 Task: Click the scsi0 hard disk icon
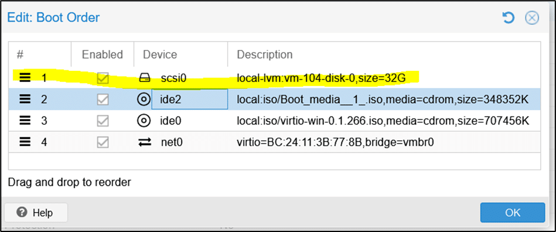(x=144, y=78)
